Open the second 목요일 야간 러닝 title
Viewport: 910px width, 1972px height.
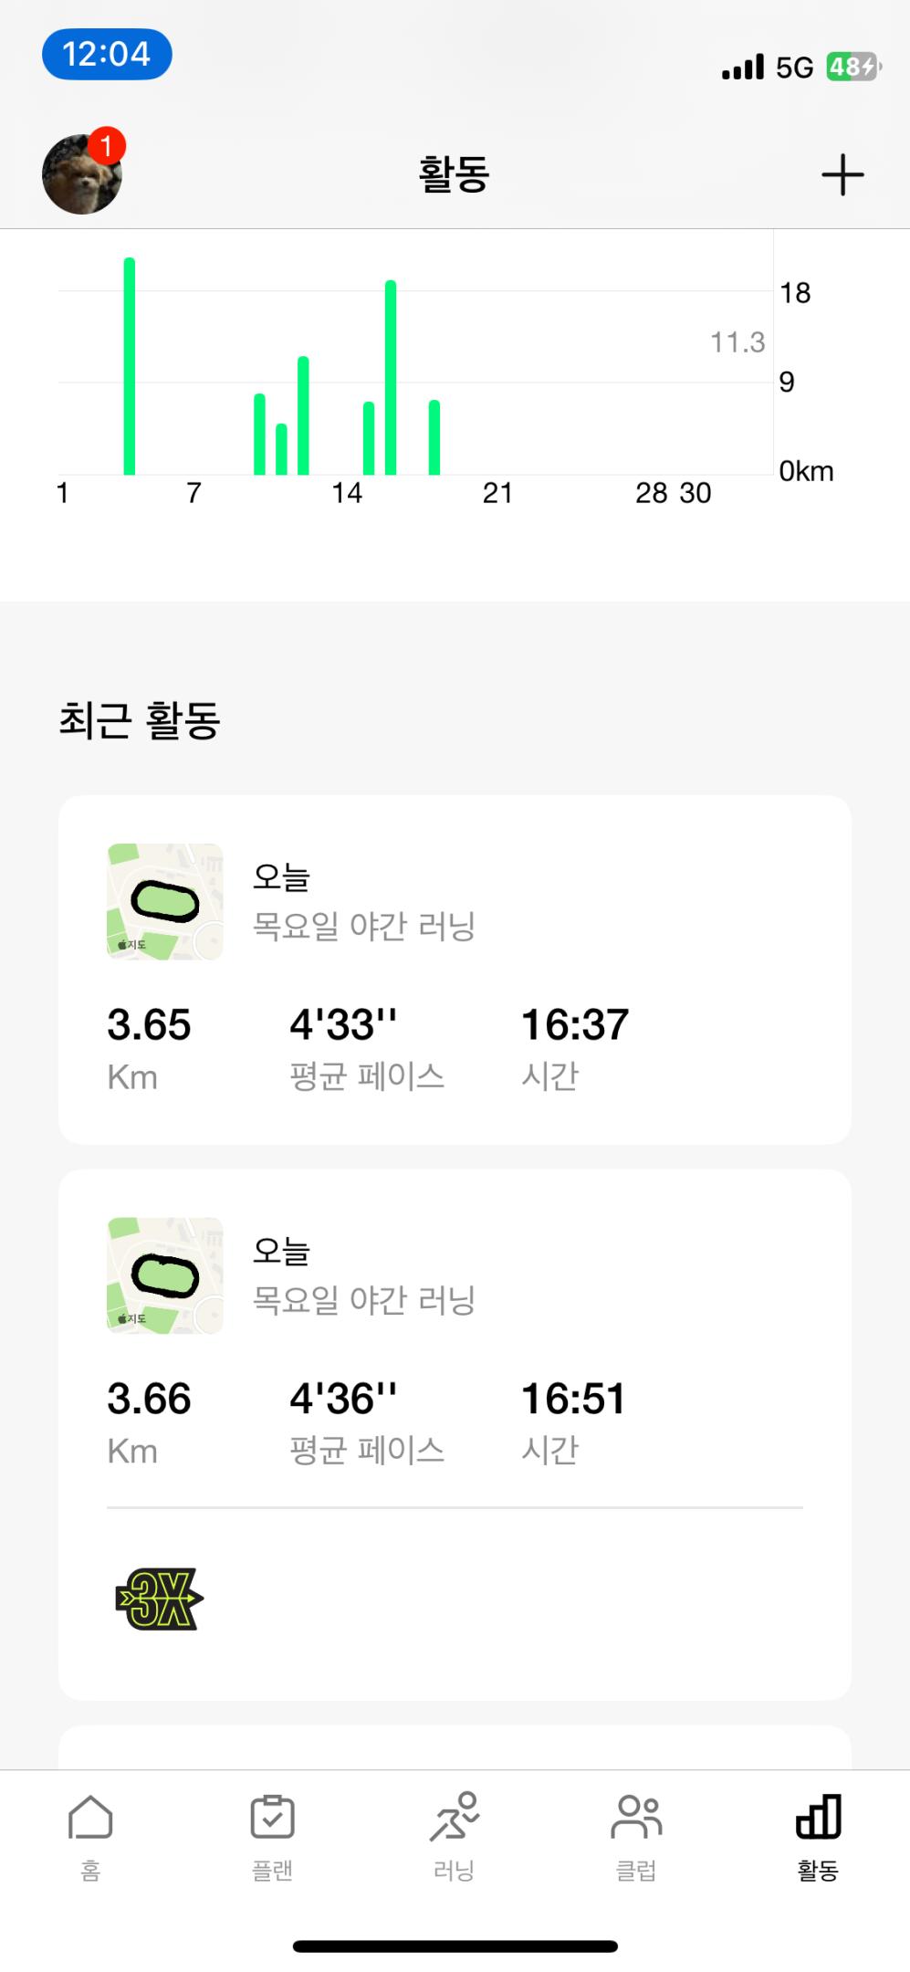pos(363,1300)
